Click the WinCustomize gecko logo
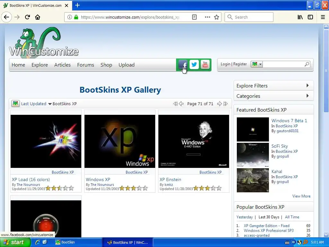The image size is (329, 247). point(44,42)
